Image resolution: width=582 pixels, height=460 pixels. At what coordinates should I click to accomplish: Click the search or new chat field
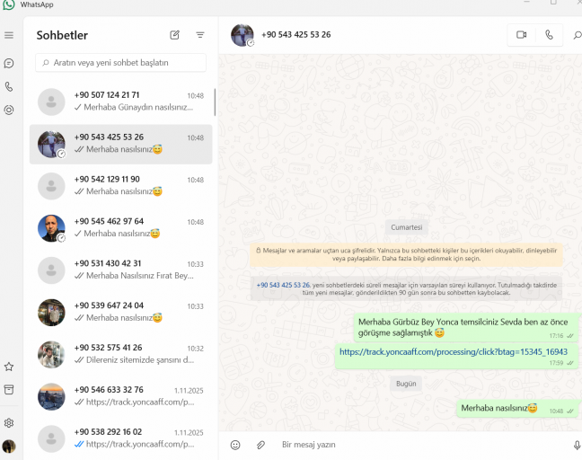point(120,63)
